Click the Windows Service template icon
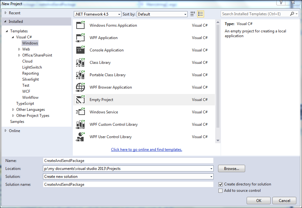Viewport: 302px width, 208px height. [x=80, y=112]
